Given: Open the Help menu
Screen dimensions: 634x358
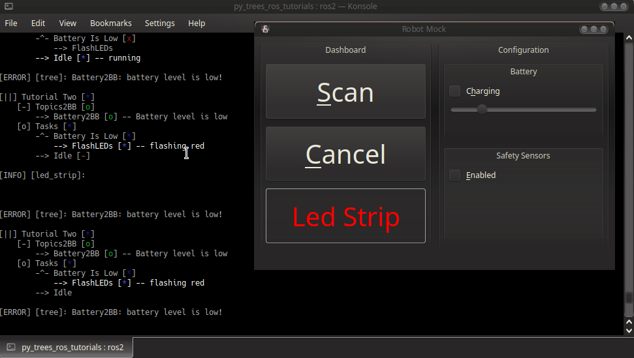Looking at the screenshot, I should pos(197,23).
